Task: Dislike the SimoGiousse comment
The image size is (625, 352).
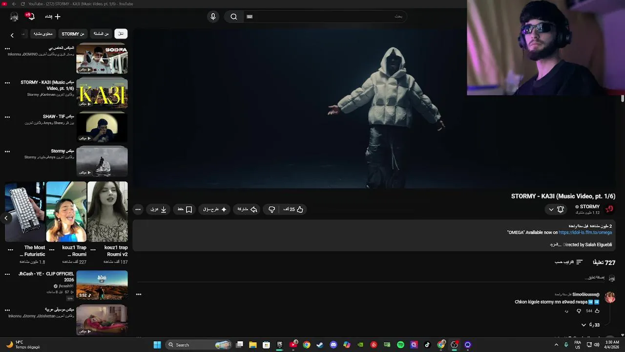Action: (x=579, y=311)
